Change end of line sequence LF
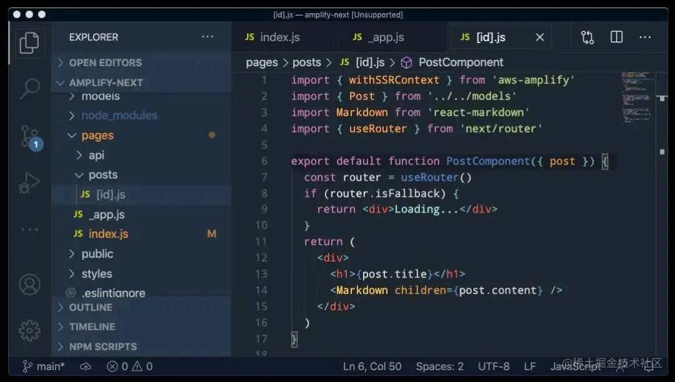The image size is (675, 382). (530, 366)
